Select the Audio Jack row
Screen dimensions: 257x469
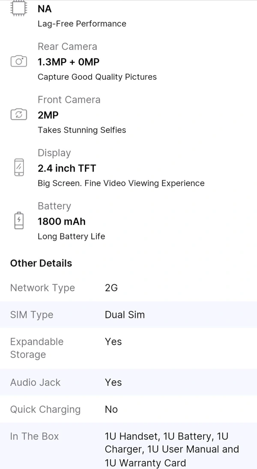128,382
